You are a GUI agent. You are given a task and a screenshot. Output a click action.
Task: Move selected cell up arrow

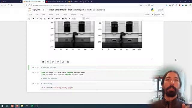(x=49, y=19)
